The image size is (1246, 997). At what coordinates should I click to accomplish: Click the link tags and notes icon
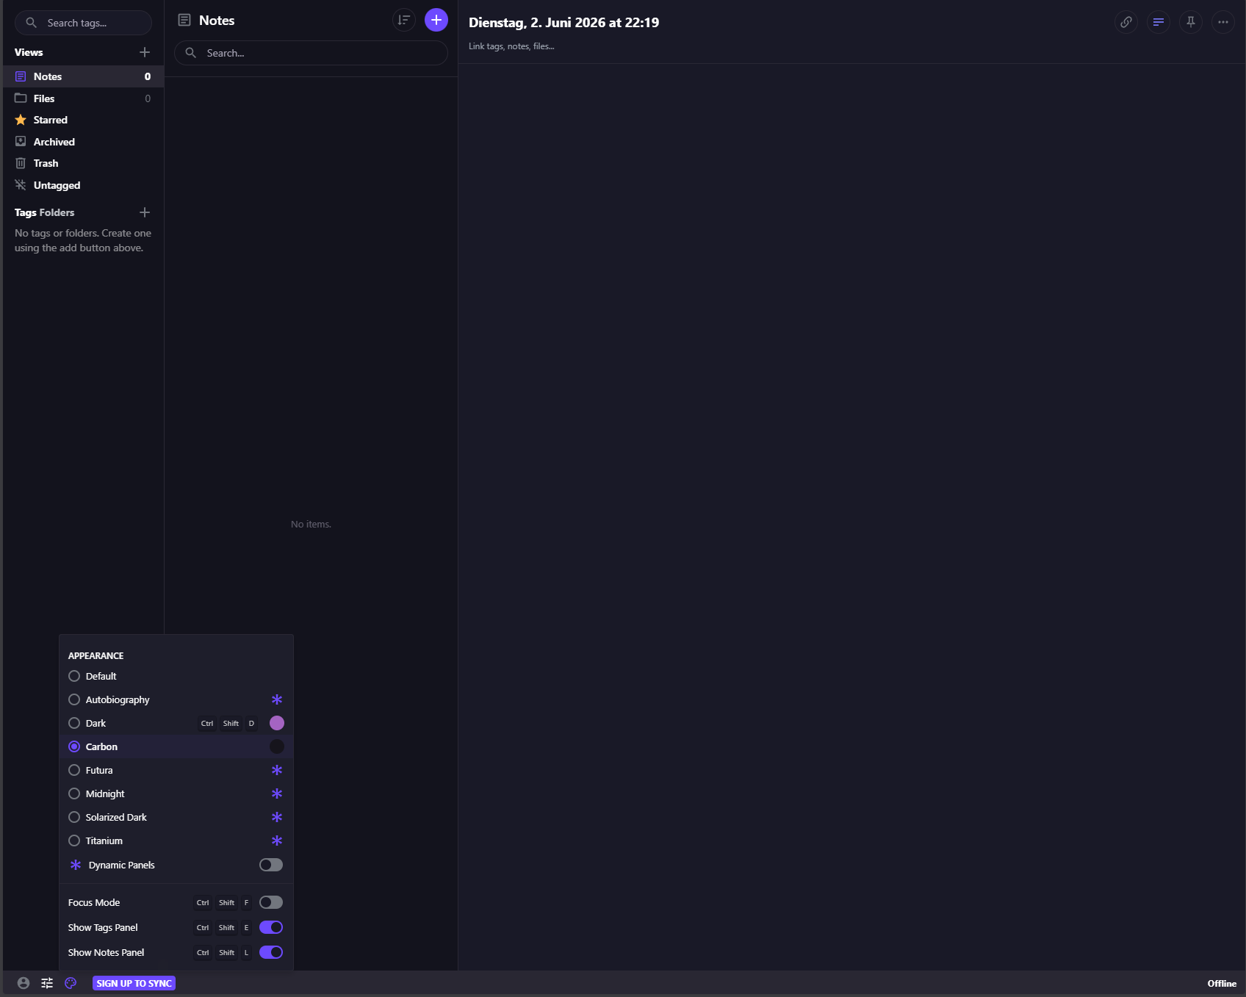point(1126,22)
